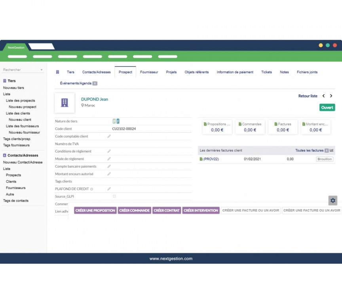Open Liste des prospects in sidebar
The height and width of the screenshot is (304, 342).
pos(21,101)
